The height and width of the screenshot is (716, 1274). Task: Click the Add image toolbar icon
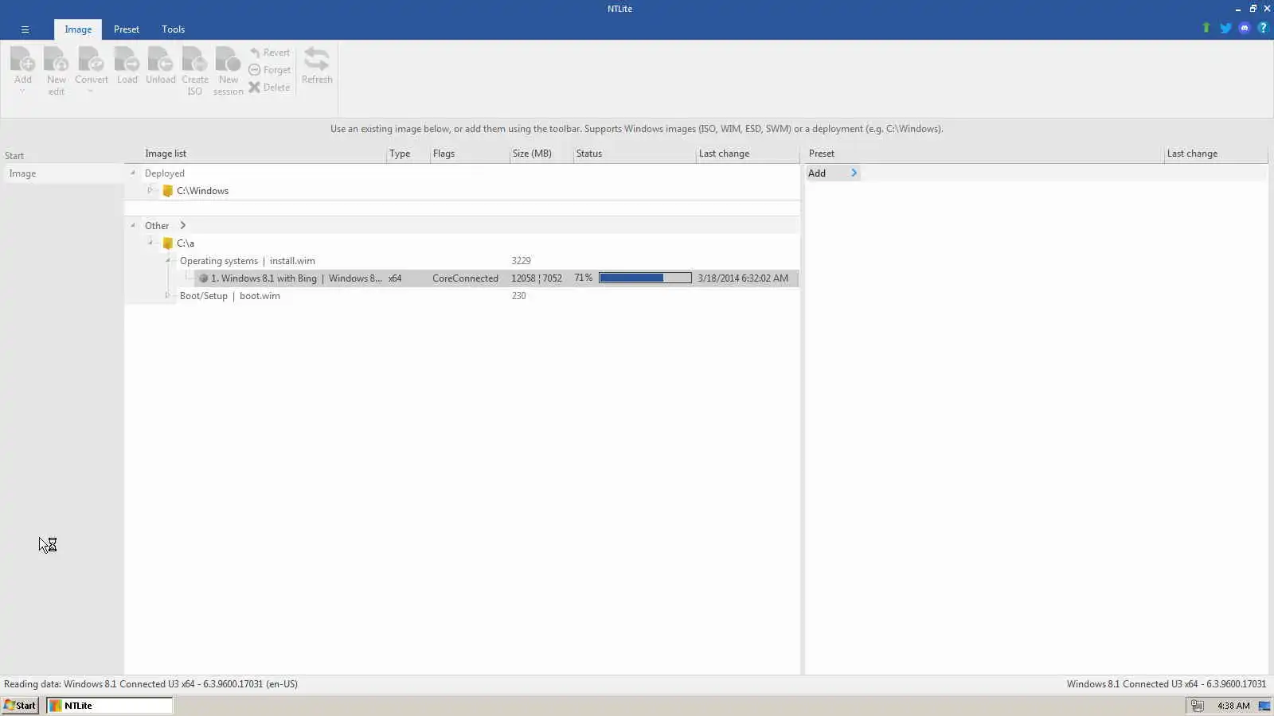coord(23,60)
